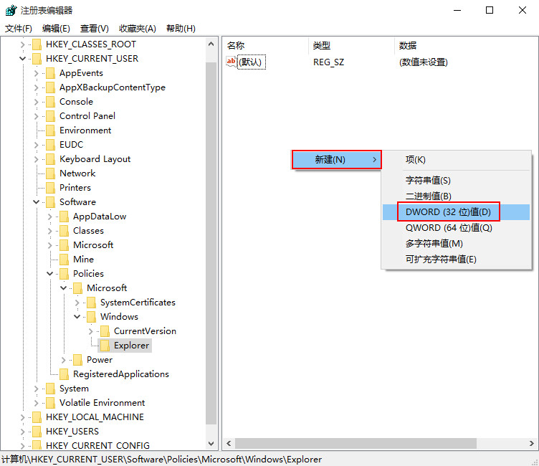Select 新建(N) in the context menu
The width and height of the screenshot is (539, 466).
coord(336,160)
